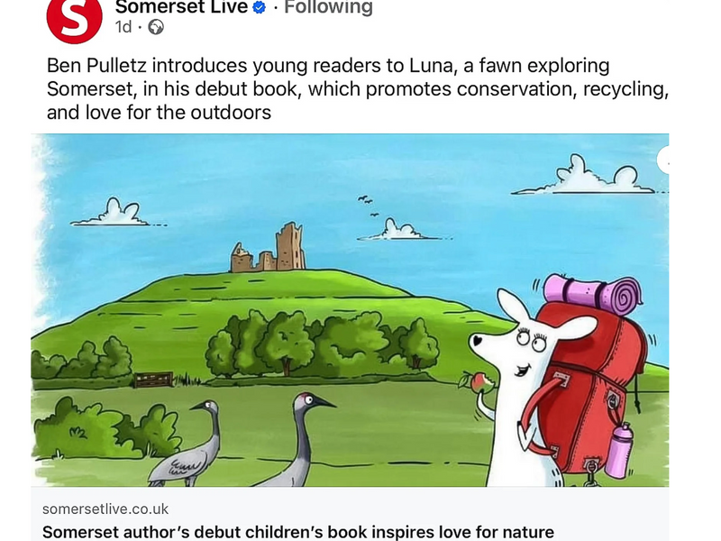721x541 pixels.
Task: Click the pink water bottle on backpack
Action: point(619,452)
